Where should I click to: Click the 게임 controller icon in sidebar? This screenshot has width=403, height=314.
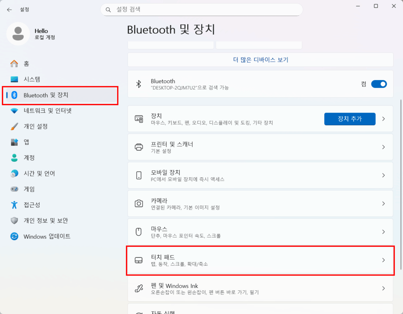pos(15,189)
